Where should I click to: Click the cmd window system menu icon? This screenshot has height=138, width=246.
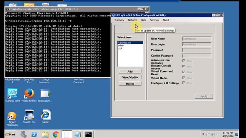click(7, 9)
